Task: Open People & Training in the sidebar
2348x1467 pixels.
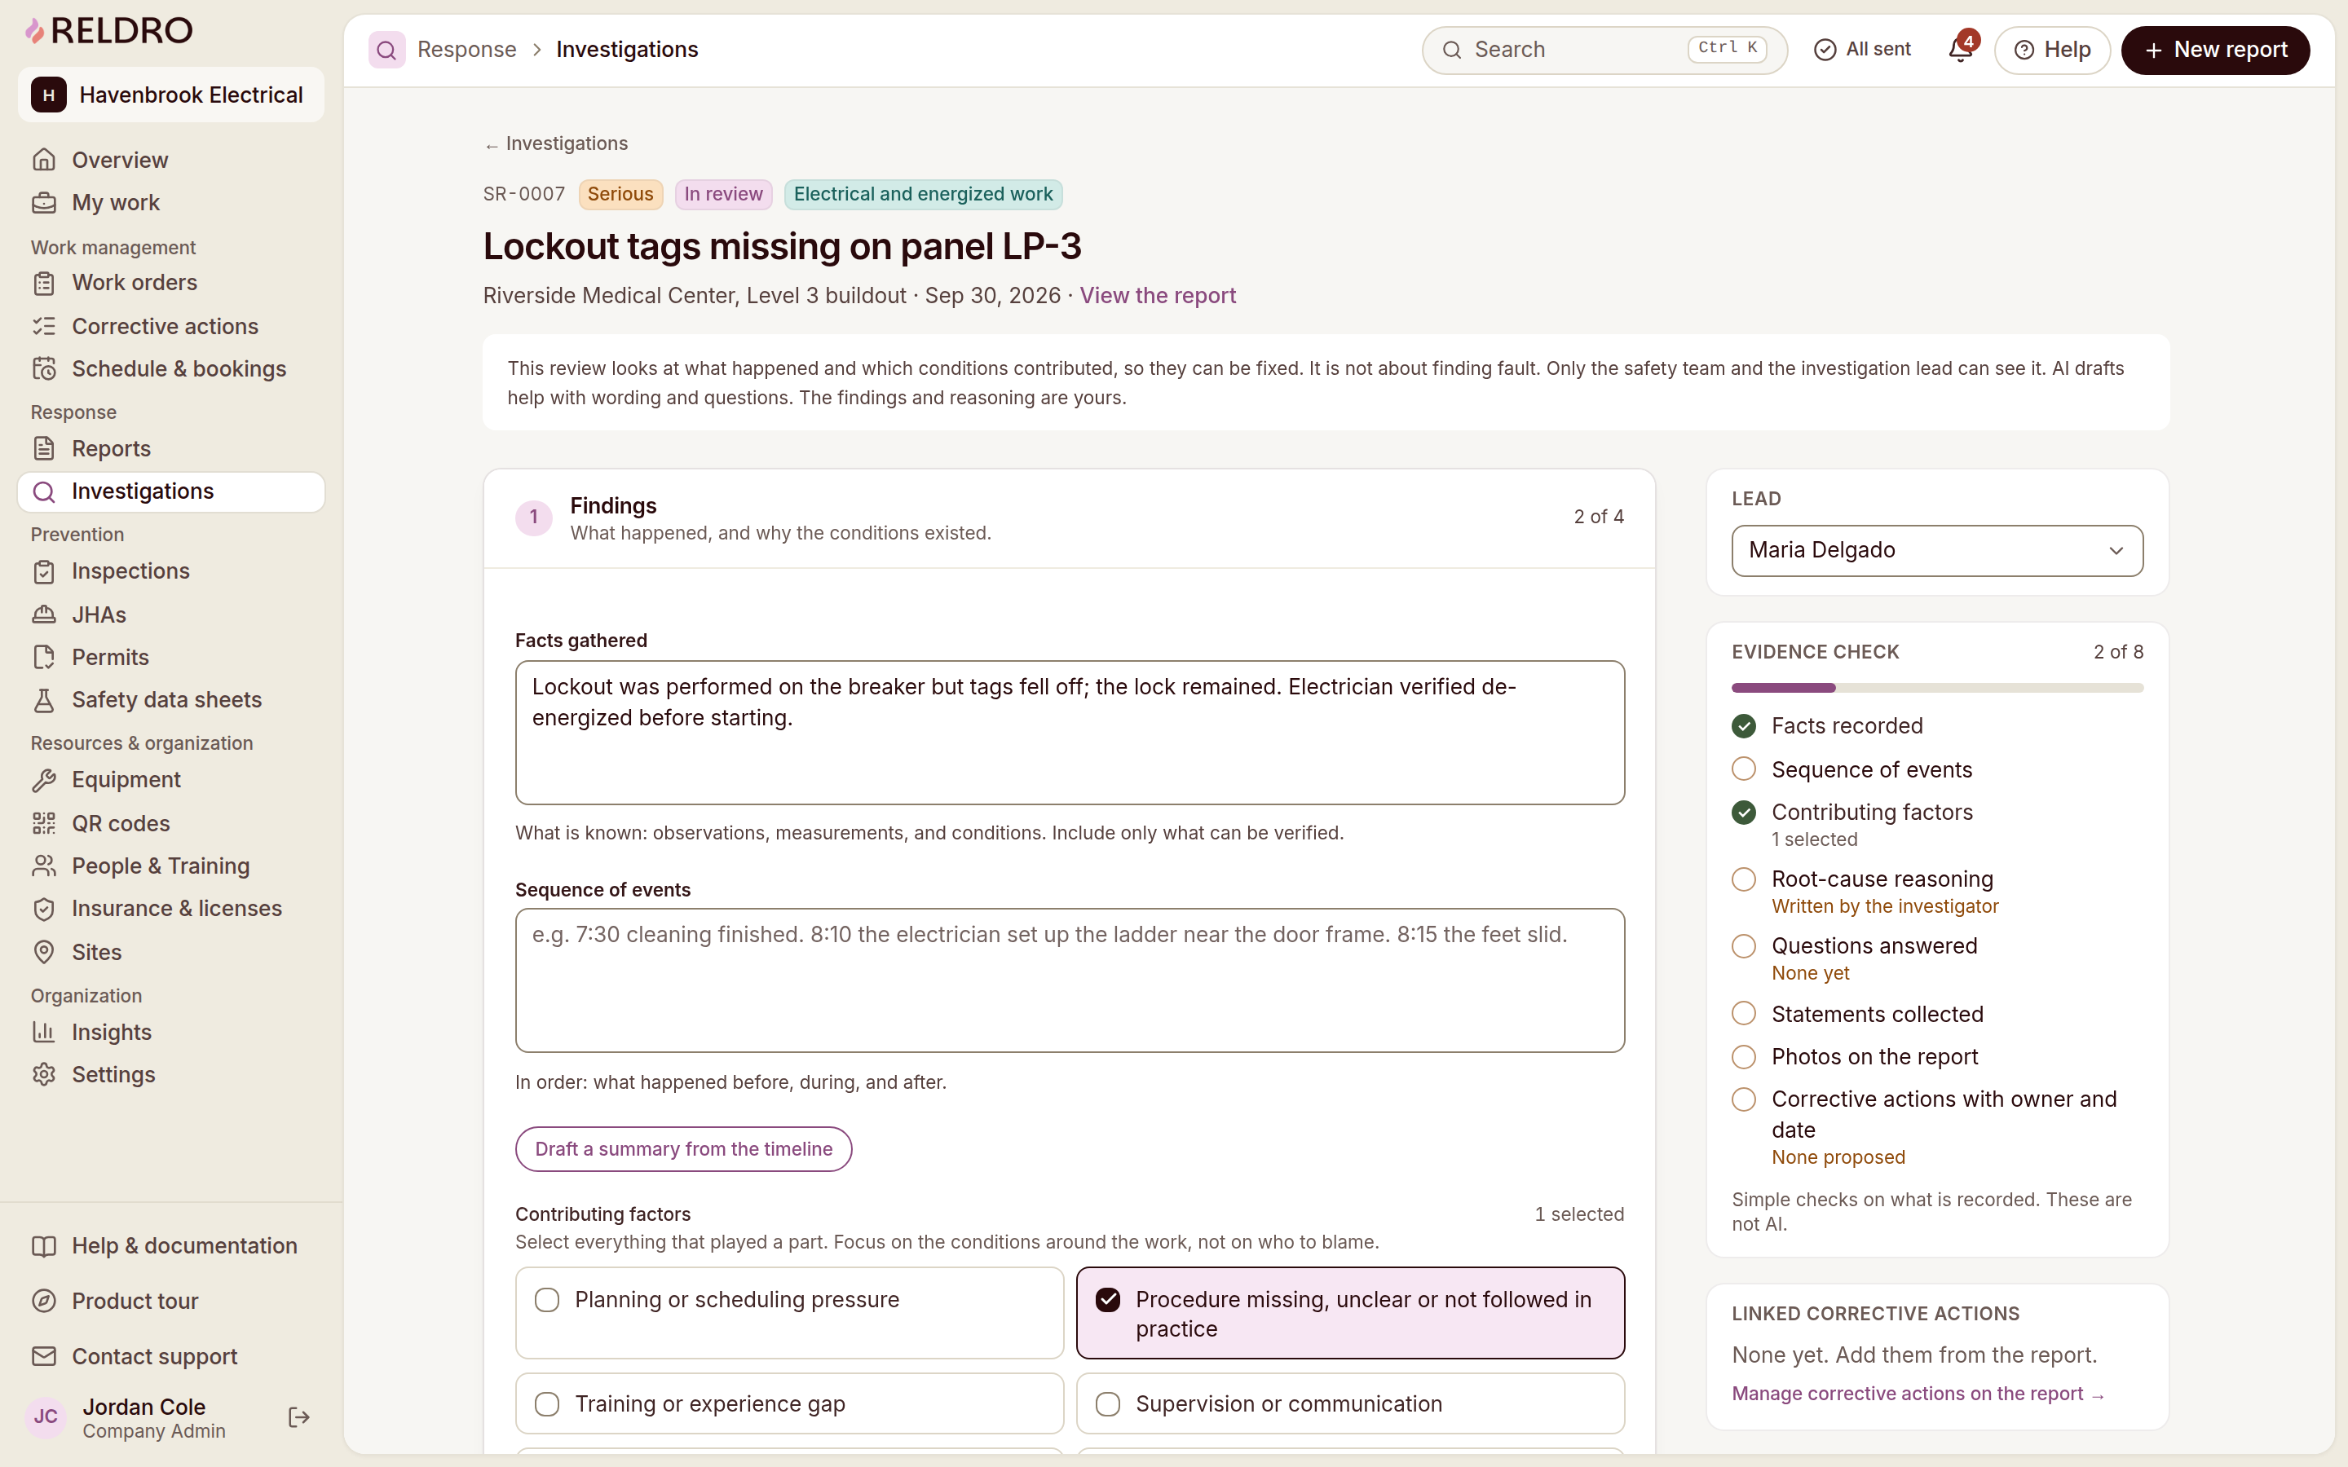Action: click(x=170, y=866)
